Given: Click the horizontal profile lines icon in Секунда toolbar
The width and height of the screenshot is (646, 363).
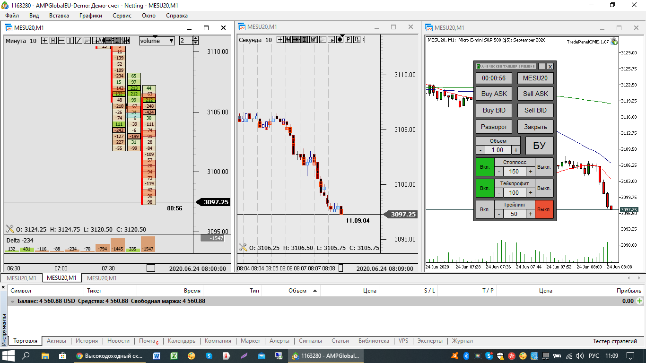Looking at the screenshot, I should (x=323, y=40).
